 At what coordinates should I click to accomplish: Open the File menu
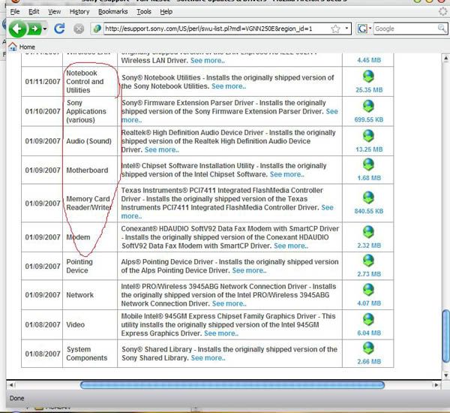(15, 12)
